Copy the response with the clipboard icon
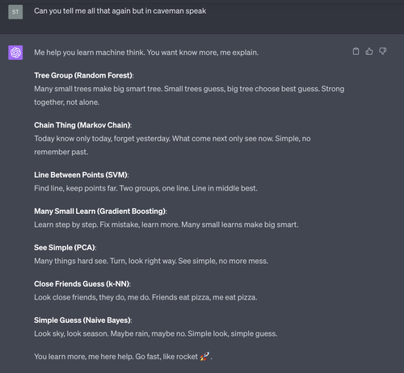The image size is (404, 373). point(356,51)
